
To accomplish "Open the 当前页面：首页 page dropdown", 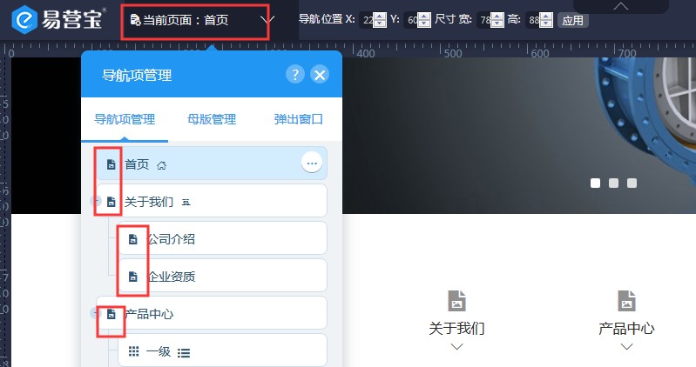I will [x=195, y=20].
